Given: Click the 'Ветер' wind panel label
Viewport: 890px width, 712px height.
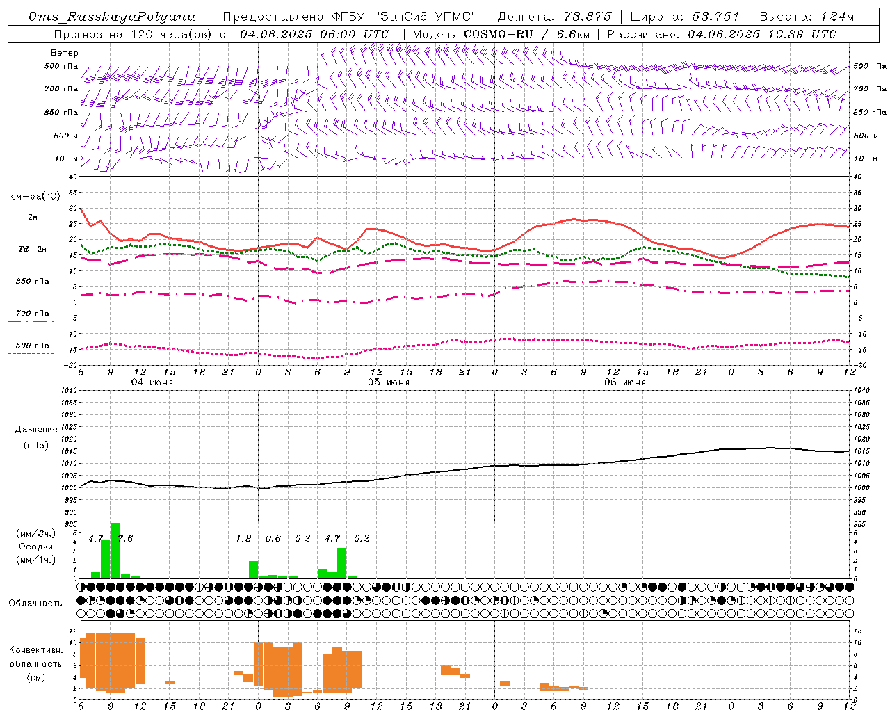Looking at the screenshot, I should click(65, 53).
